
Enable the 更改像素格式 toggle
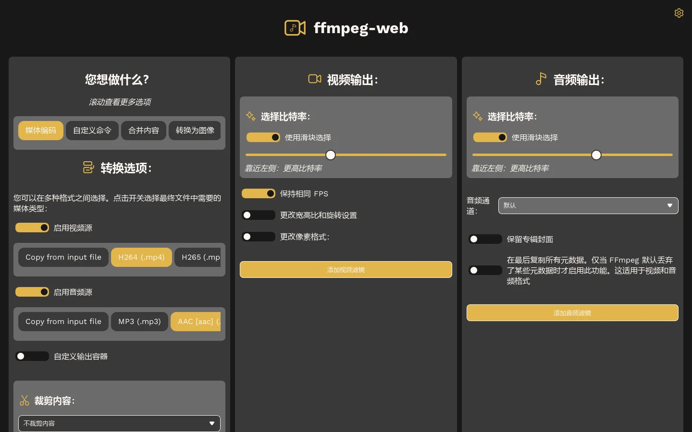pos(259,237)
